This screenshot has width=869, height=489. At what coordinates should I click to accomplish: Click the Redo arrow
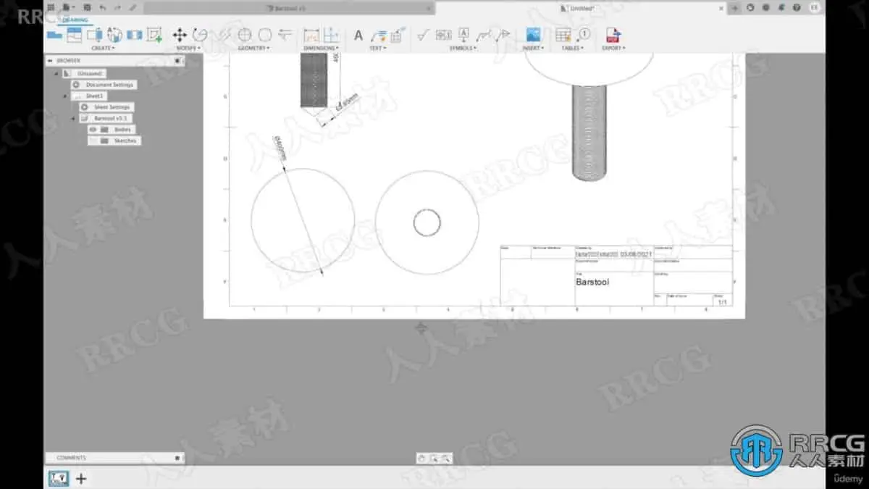click(117, 7)
